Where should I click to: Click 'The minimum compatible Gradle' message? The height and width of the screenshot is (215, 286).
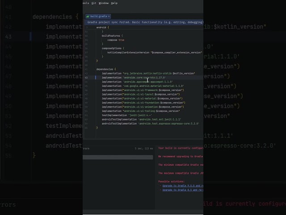(181, 165)
